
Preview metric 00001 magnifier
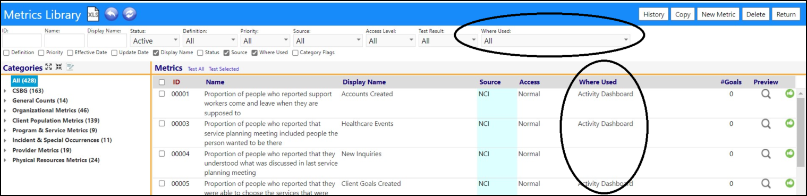tap(766, 94)
